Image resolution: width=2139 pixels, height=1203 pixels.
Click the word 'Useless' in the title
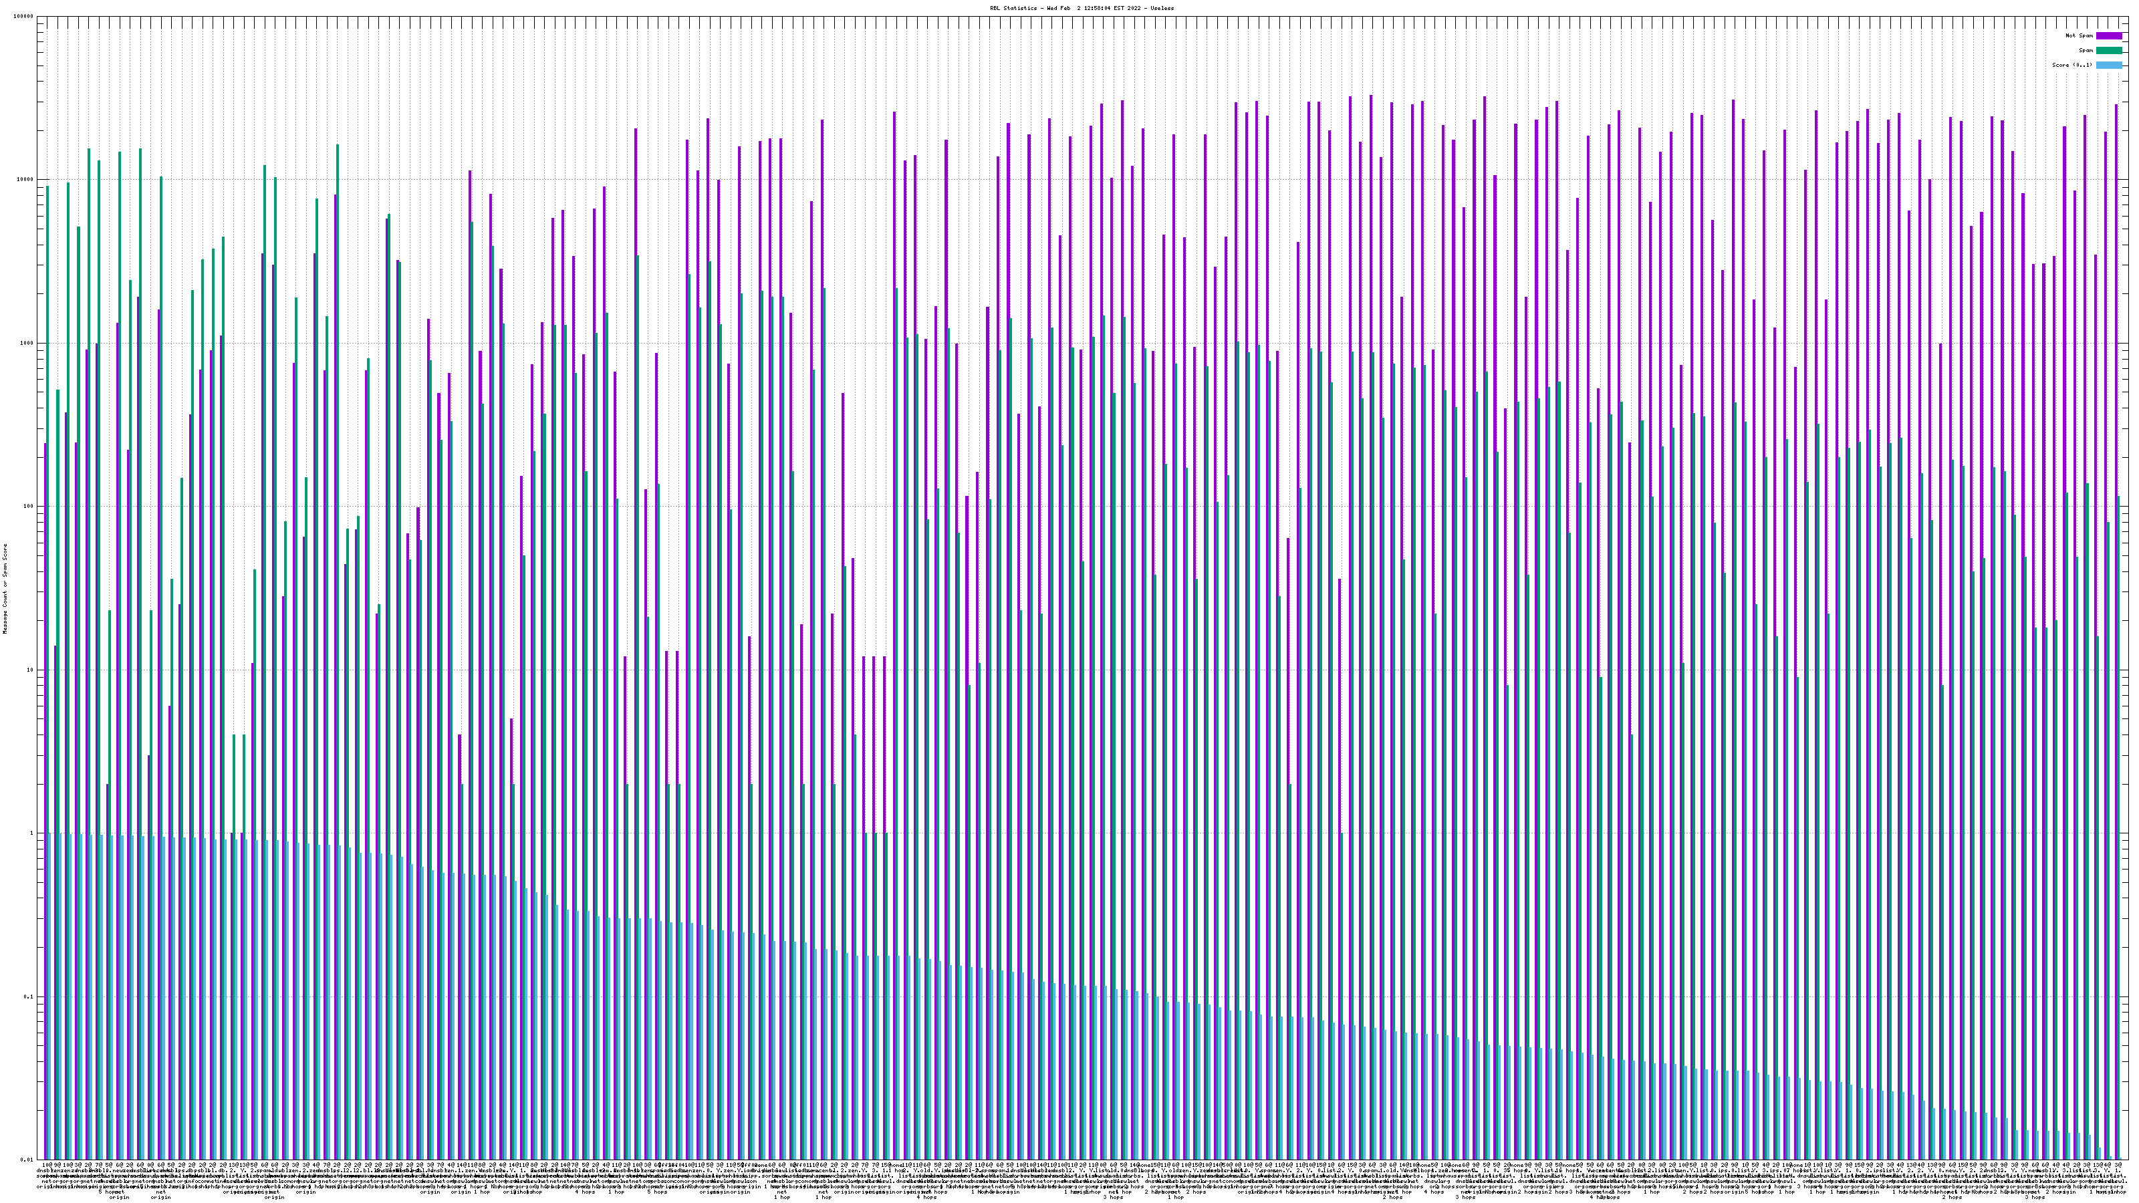[x=1162, y=7]
